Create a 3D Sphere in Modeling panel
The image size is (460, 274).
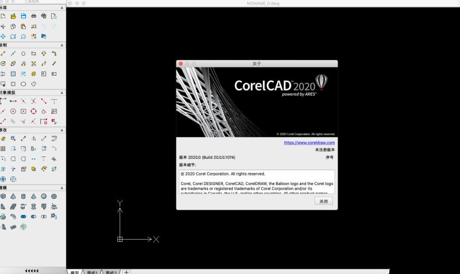(44, 196)
